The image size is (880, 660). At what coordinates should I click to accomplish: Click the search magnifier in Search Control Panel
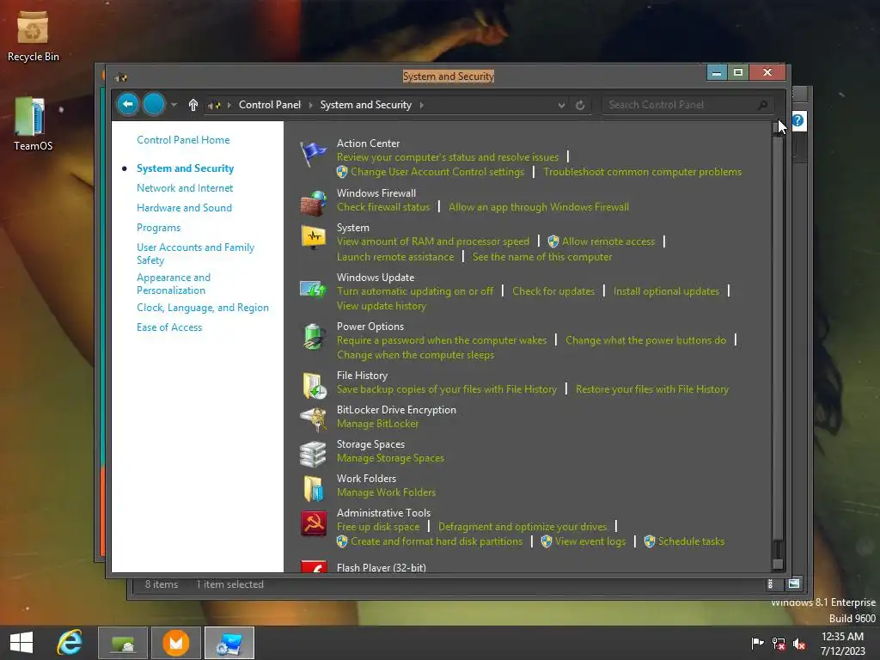pos(762,105)
